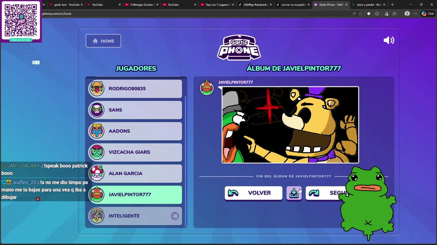437x245 pixels.
Task: Click the VOLVER button
Action: tap(253, 193)
